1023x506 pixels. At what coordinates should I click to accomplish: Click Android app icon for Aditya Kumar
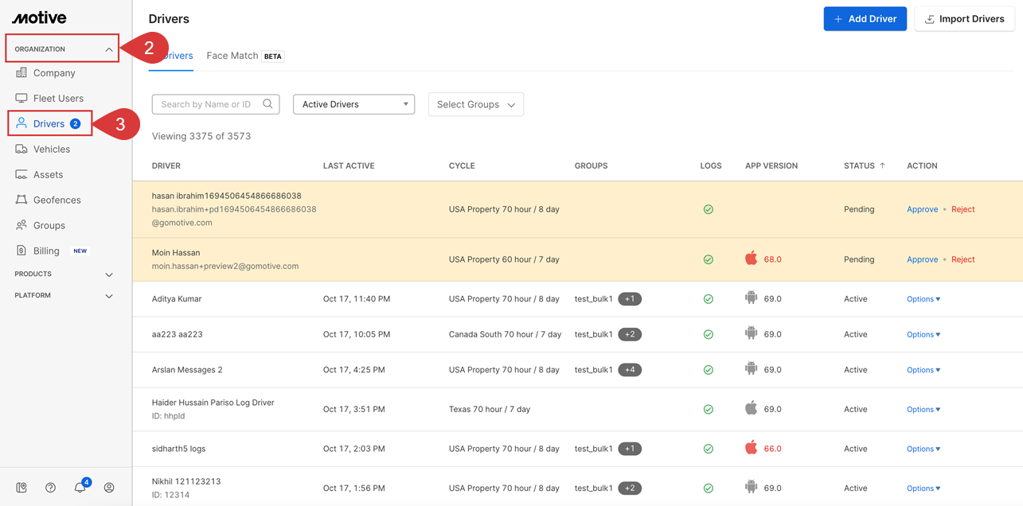[751, 298]
